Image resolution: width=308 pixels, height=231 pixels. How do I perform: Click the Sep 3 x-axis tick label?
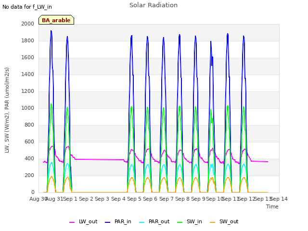102,199
